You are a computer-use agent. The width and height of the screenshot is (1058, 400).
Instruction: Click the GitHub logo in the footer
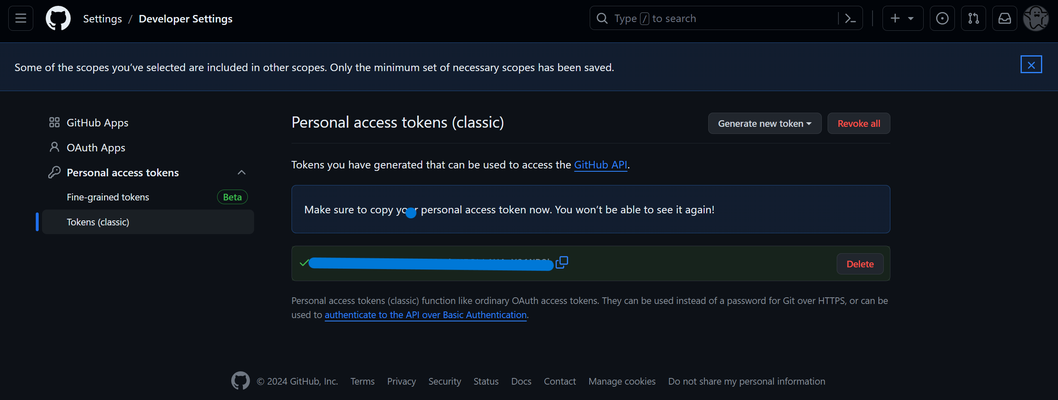point(240,380)
